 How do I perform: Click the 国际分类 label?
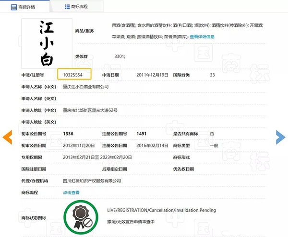pos(181,75)
